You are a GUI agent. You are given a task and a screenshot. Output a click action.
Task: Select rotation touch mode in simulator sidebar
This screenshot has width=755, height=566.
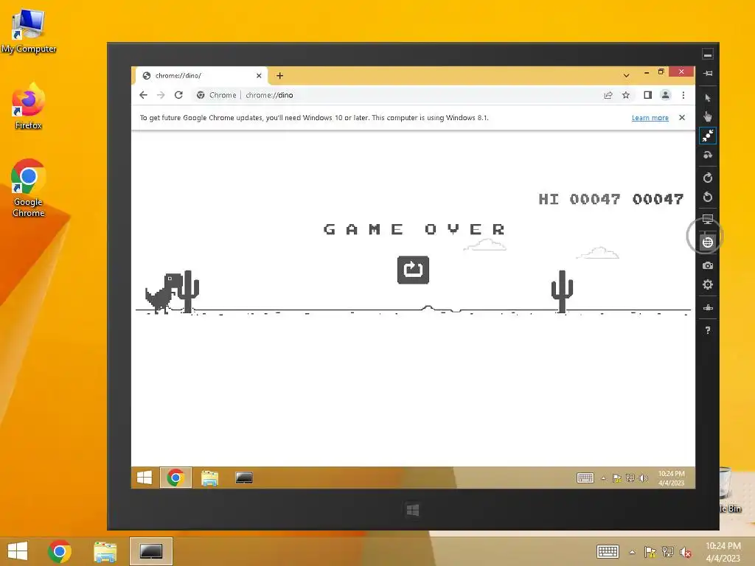[x=707, y=155]
